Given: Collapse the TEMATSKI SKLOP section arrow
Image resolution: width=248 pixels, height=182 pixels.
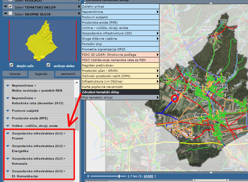Looking at the screenshot, I should 5,6.
